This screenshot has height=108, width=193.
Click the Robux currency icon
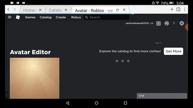pyautogui.click(x=167, y=23)
